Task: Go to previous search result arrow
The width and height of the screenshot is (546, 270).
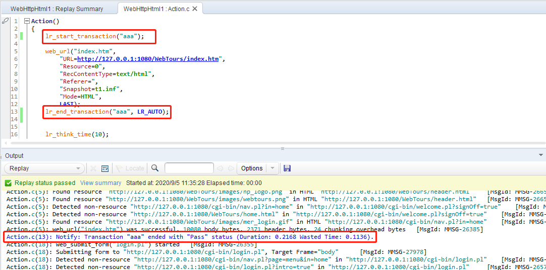Action: pyautogui.click(x=220, y=168)
